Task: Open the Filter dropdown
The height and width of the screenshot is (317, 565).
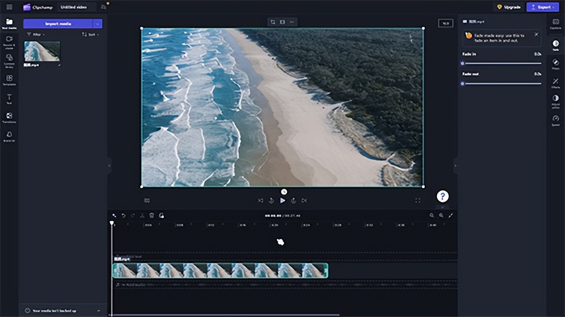Action: (35, 34)
